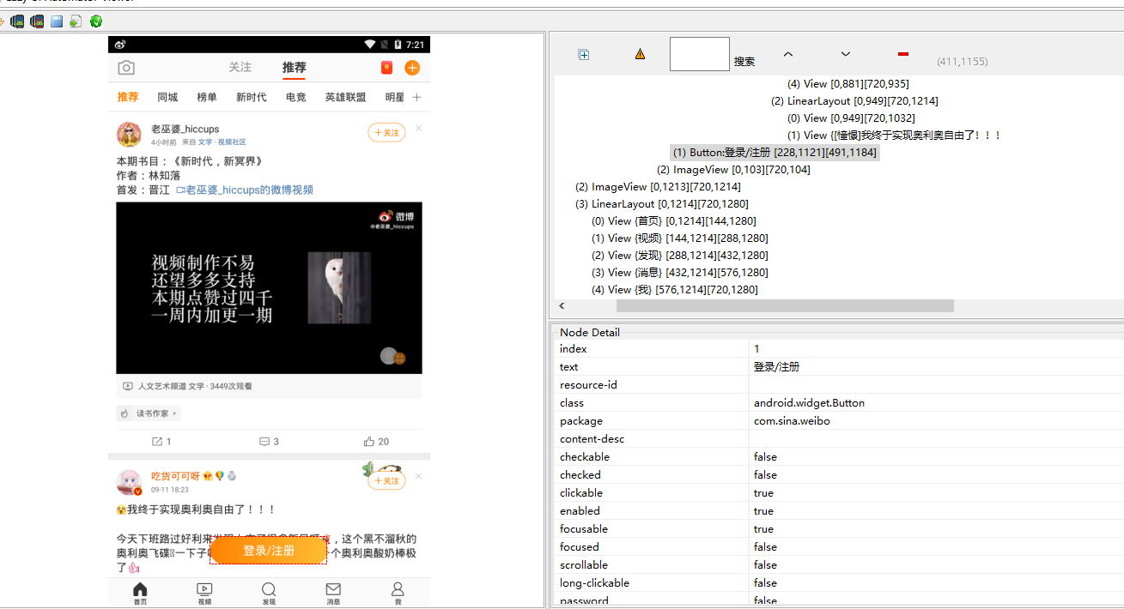This screenshot has height=609, width=1124.
Task: Dismiss the 老巫婆_hiccups post with X
Action: coord(418,129)
